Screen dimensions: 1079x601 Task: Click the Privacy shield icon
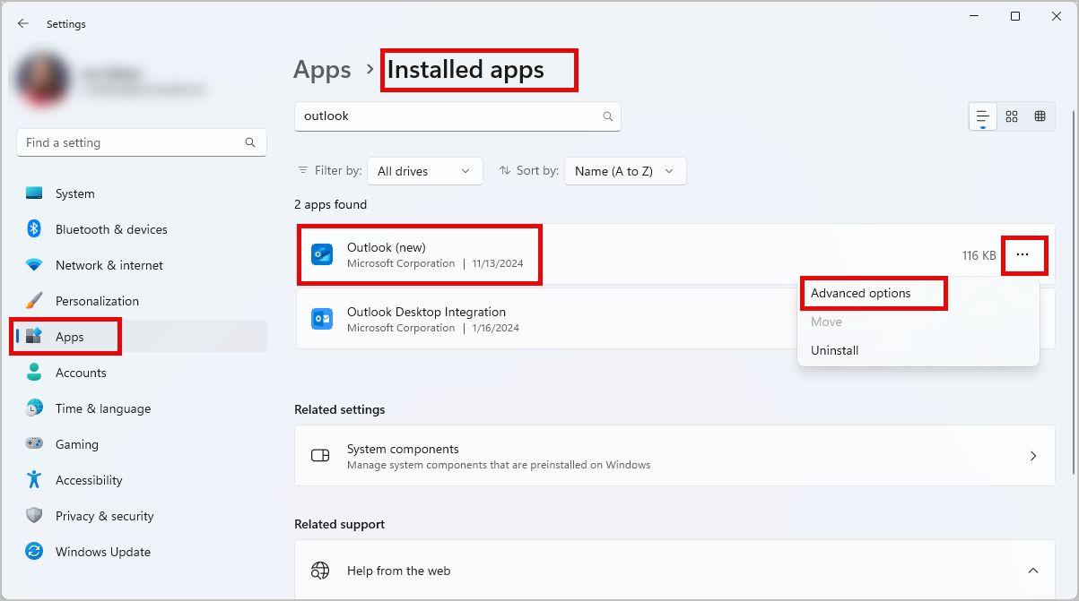(x=34, y=516)
